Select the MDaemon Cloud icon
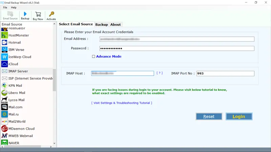271x152 pixels. 4,129
